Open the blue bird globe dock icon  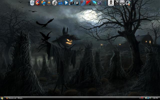coord(44,3)
